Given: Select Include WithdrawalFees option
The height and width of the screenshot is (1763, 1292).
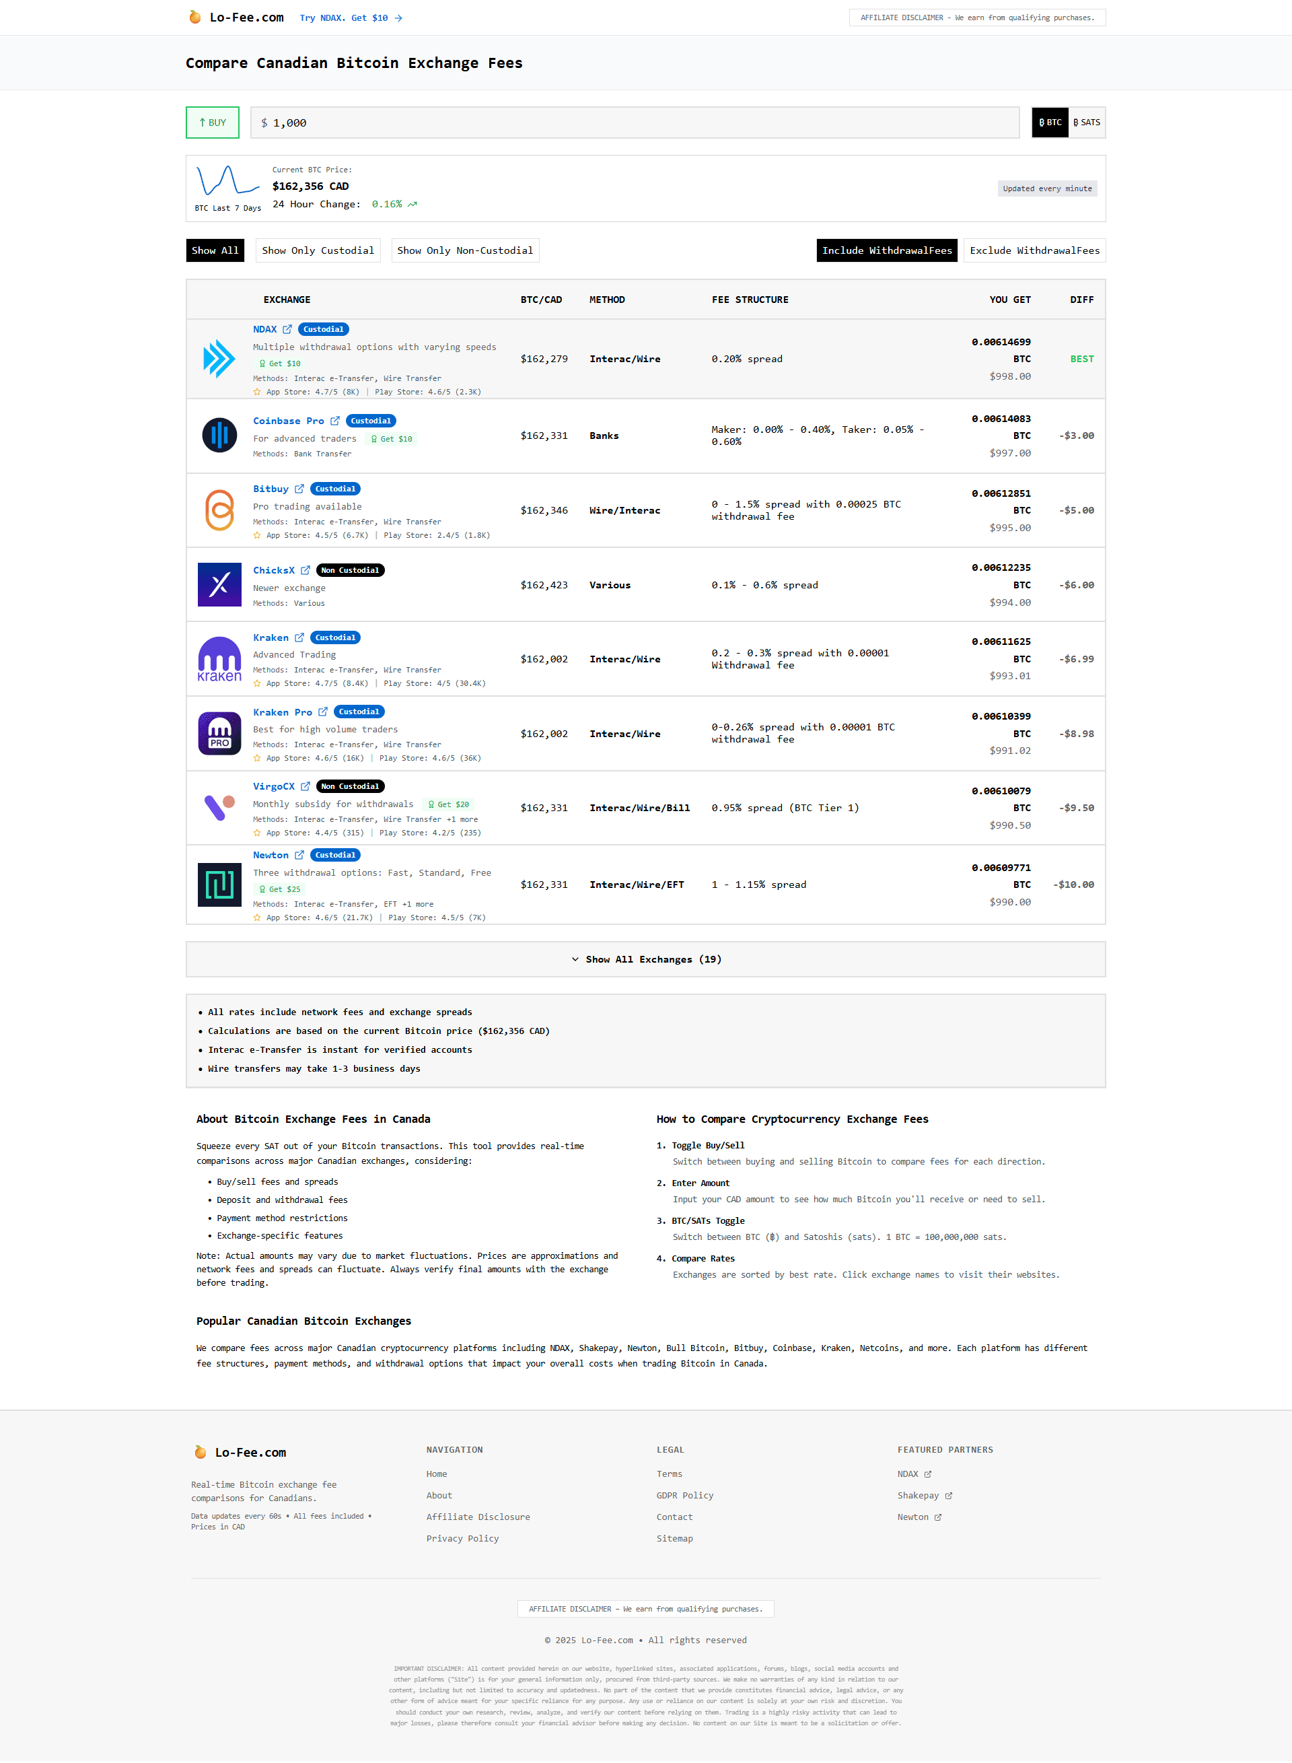Looking at the screenshot, I should click(887, 250).
